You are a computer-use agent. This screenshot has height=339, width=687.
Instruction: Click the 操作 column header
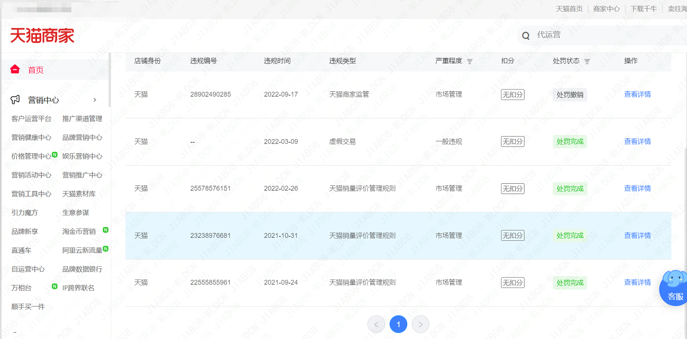click(x=631, y=61)
